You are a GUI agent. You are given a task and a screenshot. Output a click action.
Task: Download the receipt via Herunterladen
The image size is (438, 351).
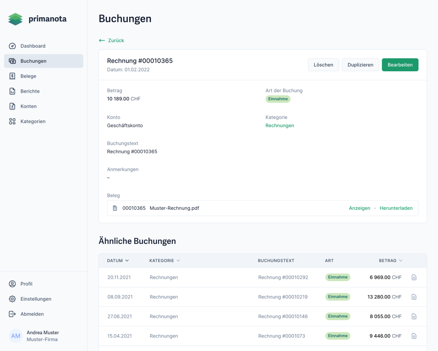pyautogui.click(x=396, y=208)
